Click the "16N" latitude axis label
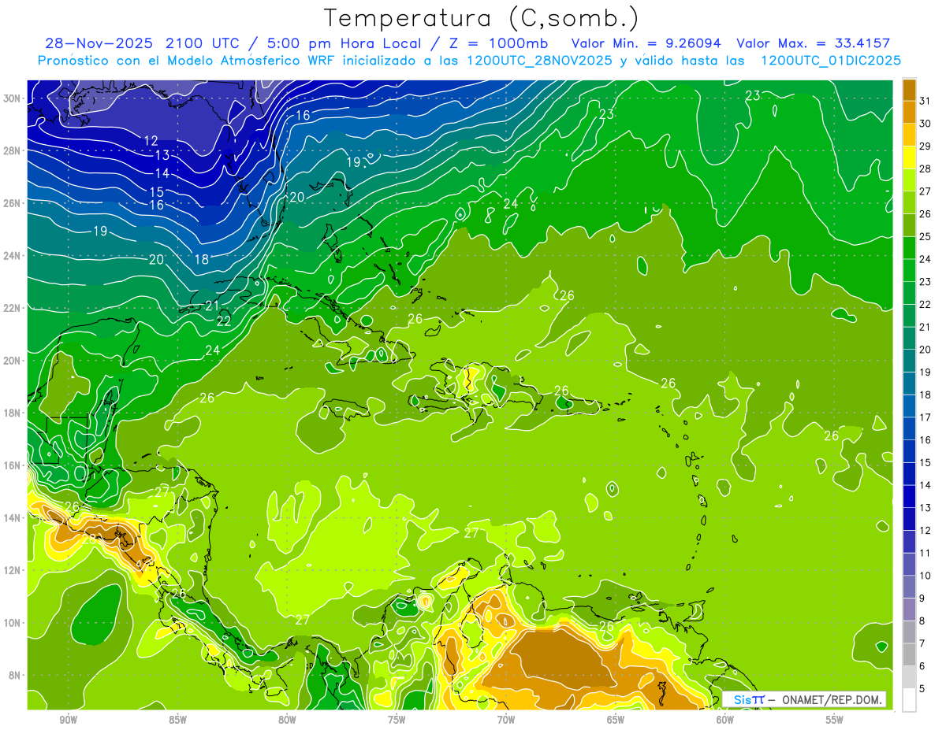 pyautogui.click(x=13, y=465)
